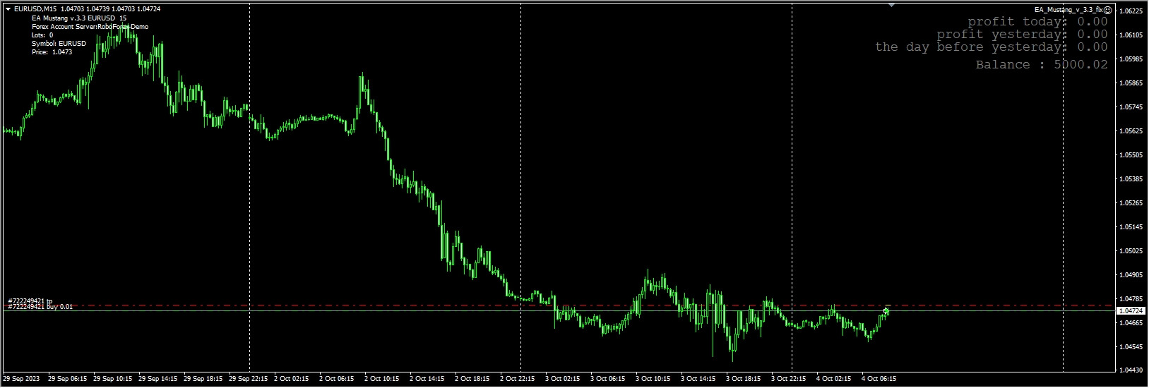
Task: Click the '29 Sep 18:15' time axis label
Action: click(x=204, y=380)
